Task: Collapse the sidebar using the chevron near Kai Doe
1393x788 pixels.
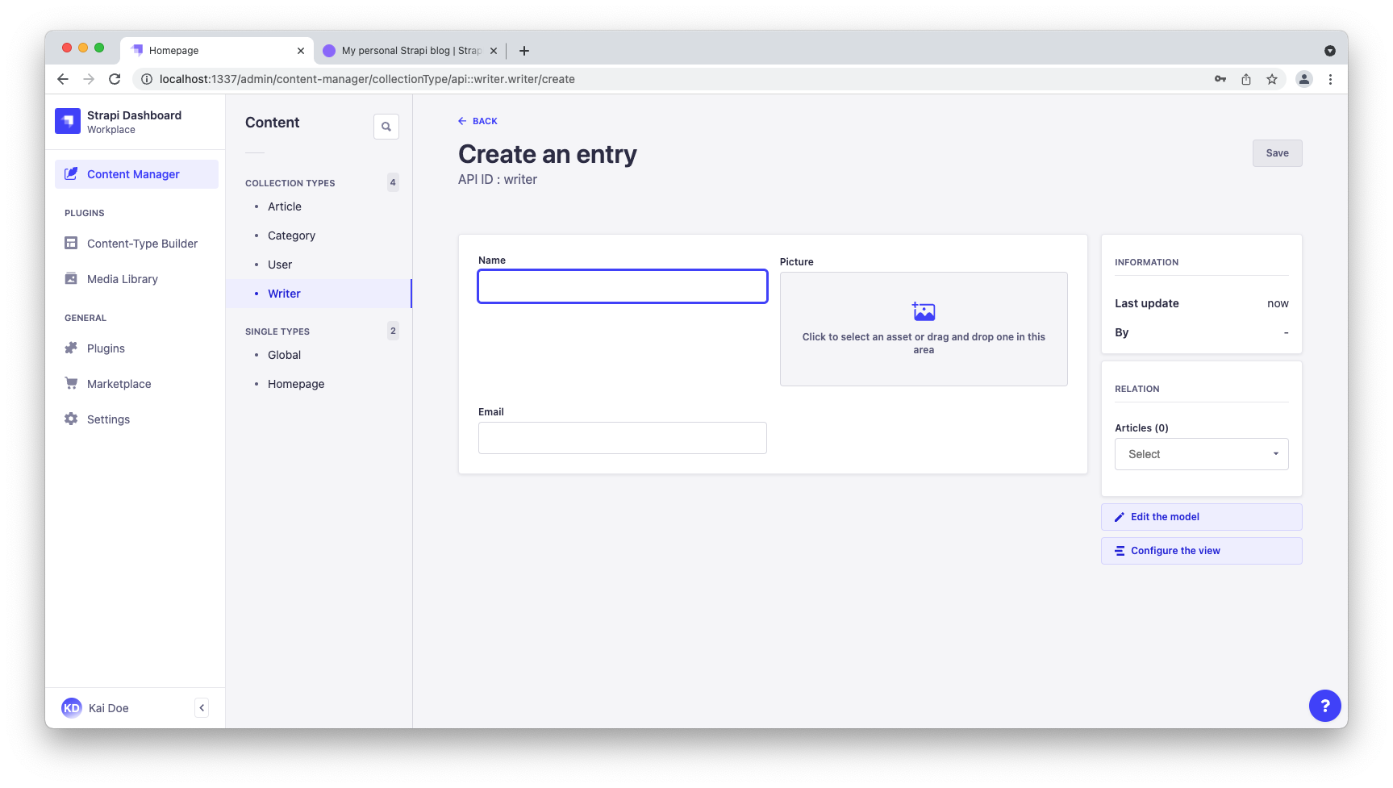Action: [x=202, y=707]
